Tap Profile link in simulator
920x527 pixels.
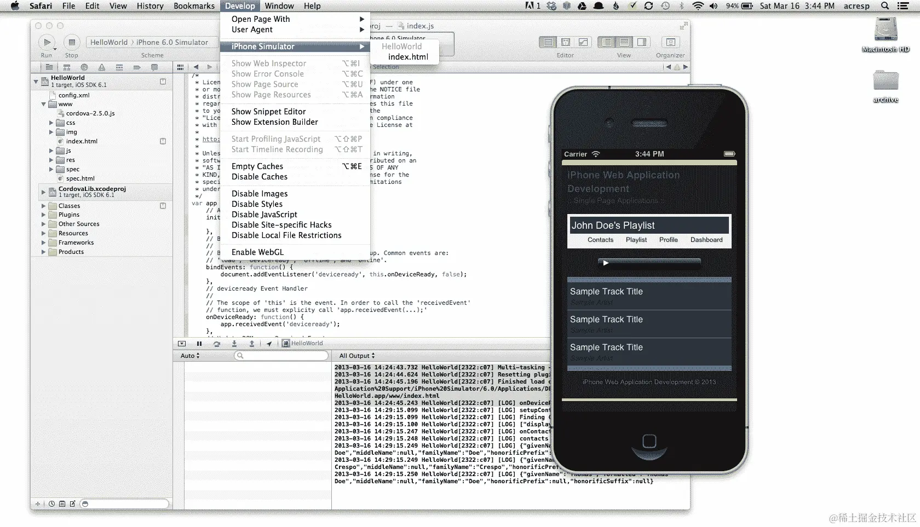tap(668, 240)
